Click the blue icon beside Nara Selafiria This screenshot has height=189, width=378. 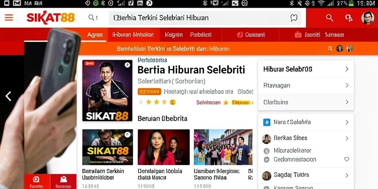(x=267, y=122)
